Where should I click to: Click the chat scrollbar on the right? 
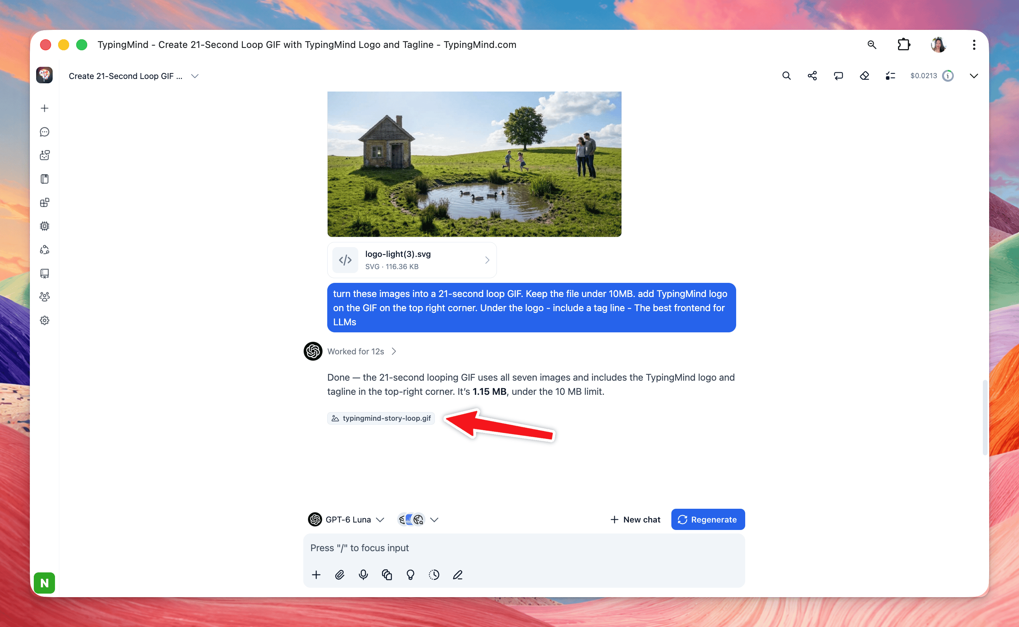click(x=984, y=417)
